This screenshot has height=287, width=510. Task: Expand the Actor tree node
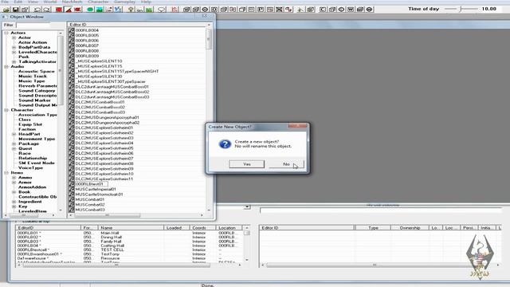coord(14,37)
